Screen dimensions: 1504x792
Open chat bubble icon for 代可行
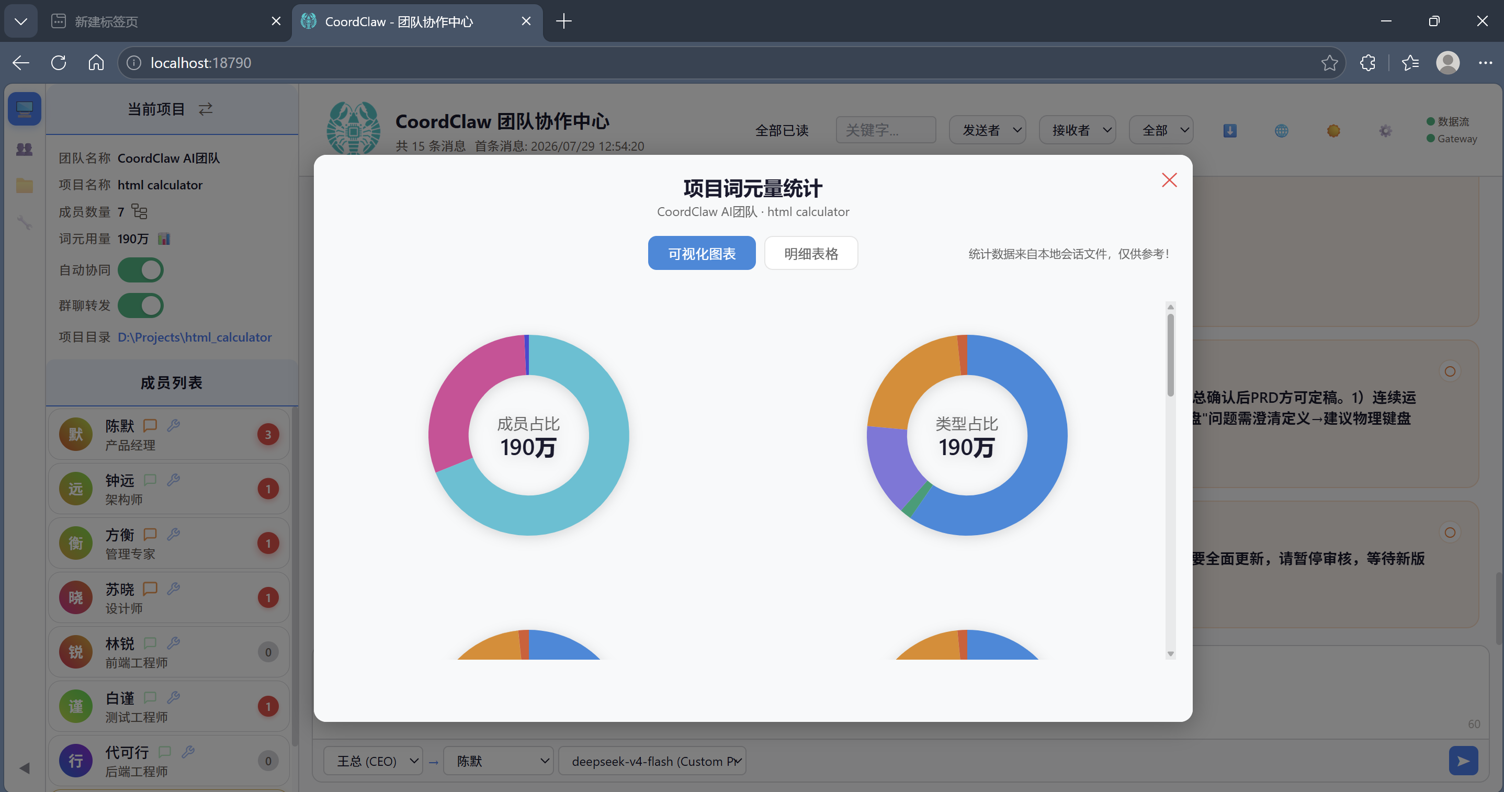[165, 752]
